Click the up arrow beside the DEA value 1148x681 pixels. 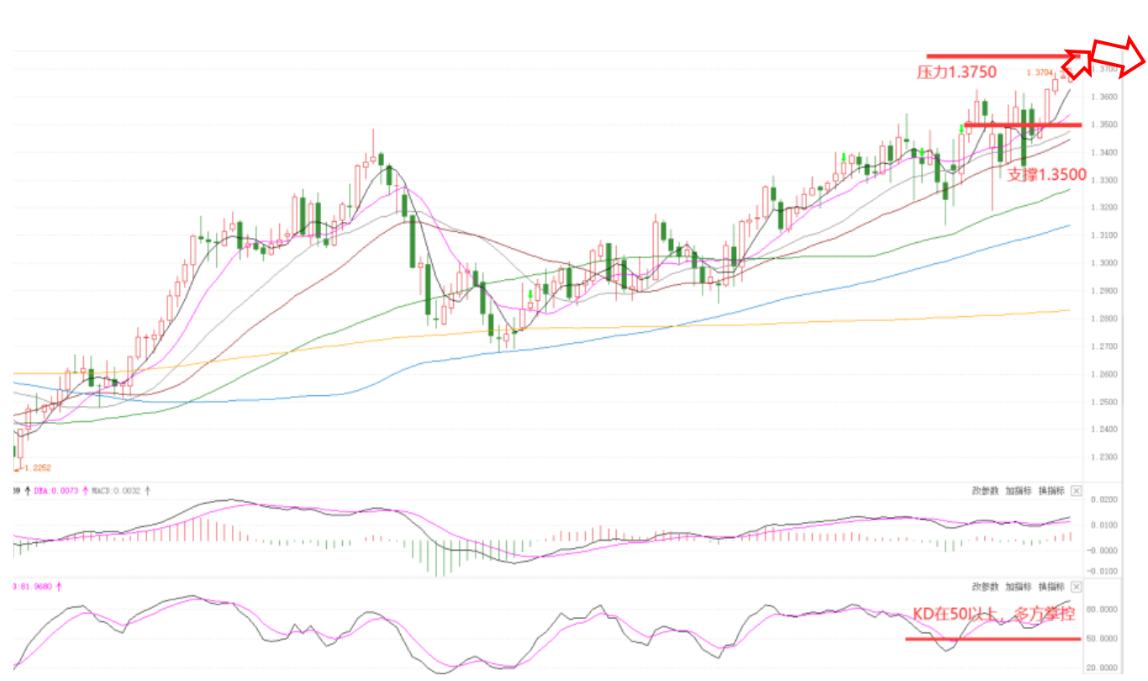85,489
